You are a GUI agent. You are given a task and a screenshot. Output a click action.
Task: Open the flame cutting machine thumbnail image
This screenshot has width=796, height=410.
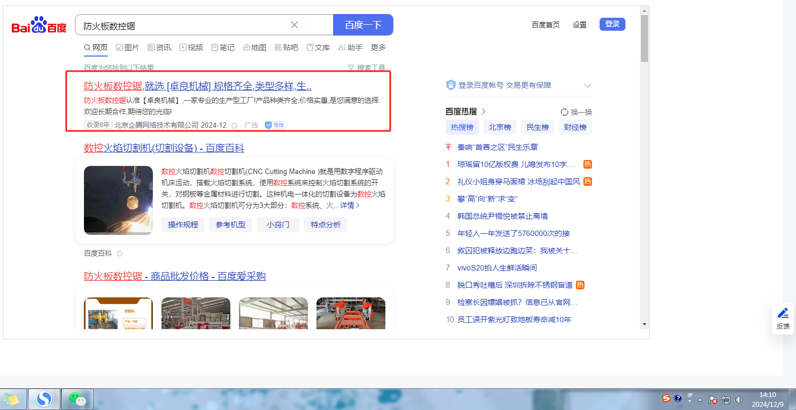coord(118,200)
